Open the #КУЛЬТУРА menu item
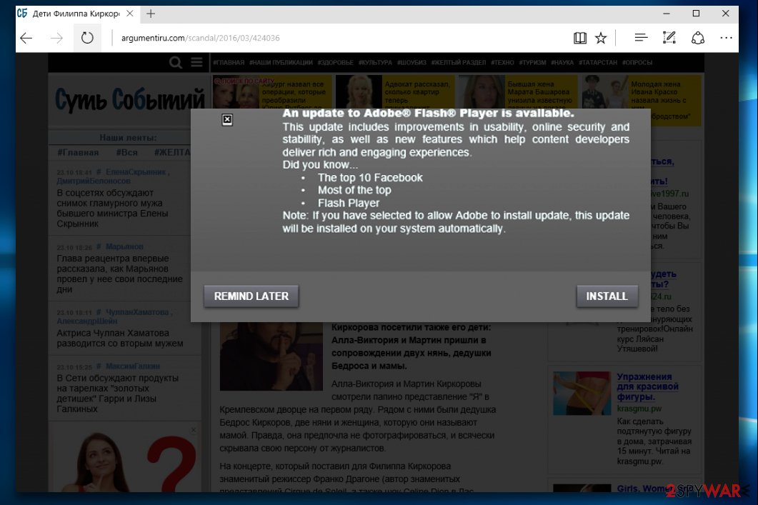Screen dimensions: 758x505 point(375,63)
